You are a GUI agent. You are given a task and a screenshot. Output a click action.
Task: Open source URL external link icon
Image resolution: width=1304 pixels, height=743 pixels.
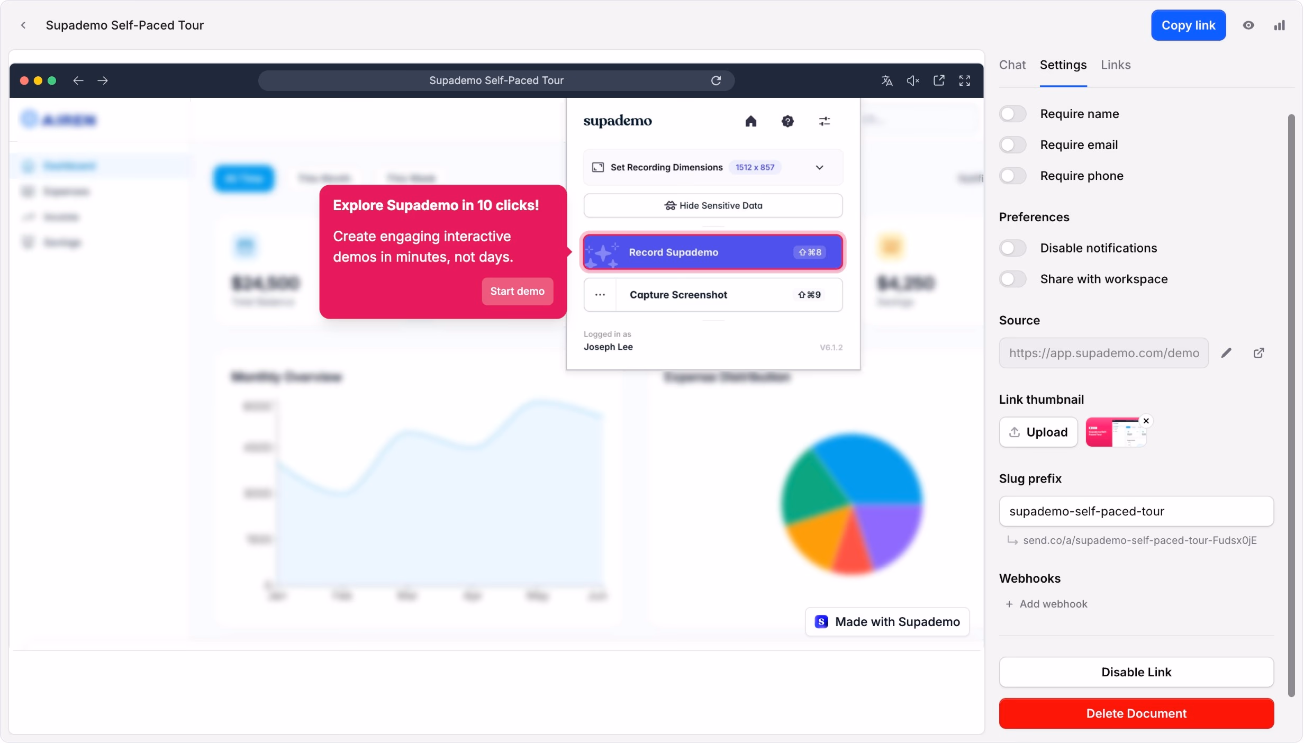pyautogui.click(x=1259, y=353)
